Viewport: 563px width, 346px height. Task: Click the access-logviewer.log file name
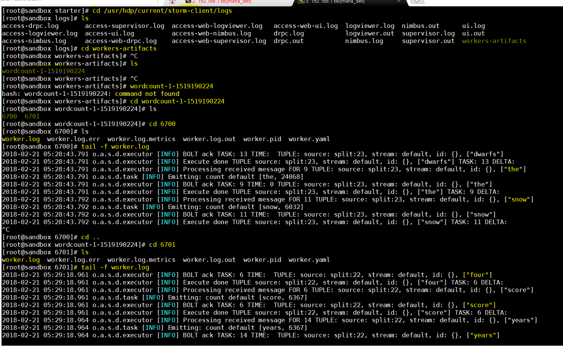pos(40,34)
